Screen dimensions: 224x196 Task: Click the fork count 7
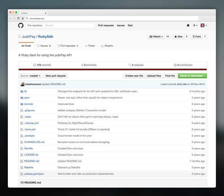(x=205, y=37)
